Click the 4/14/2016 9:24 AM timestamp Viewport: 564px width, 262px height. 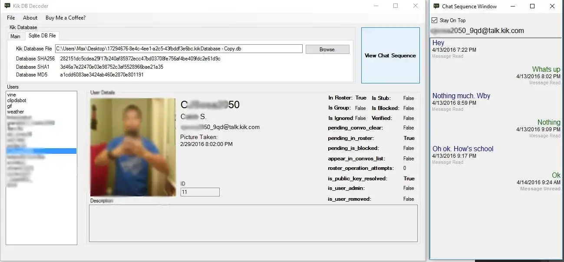tap(538, 183)
